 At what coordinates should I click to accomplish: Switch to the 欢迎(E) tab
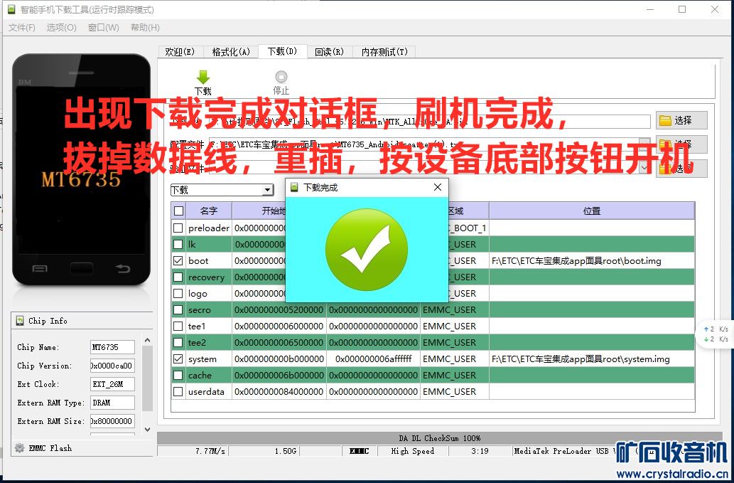pos(180,51)
